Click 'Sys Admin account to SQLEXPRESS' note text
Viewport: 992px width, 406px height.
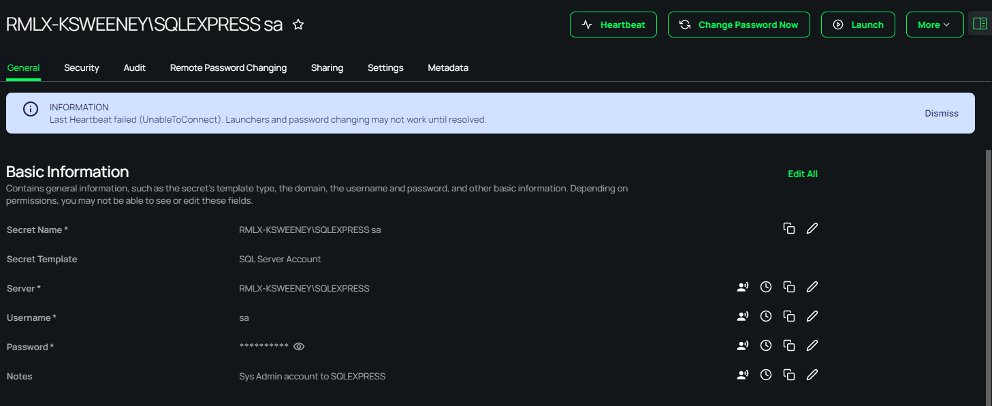(x=312, y=377)
